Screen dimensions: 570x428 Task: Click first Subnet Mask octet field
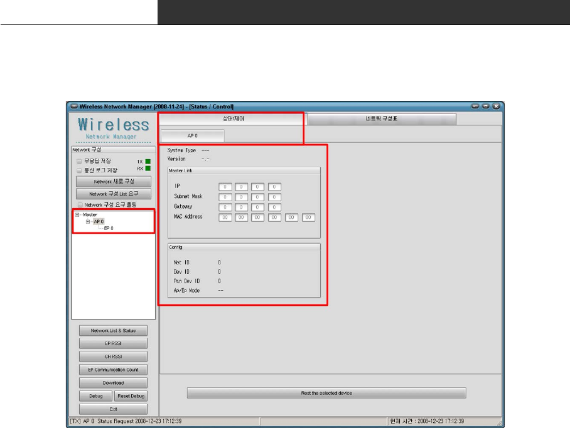pos(225,197)
